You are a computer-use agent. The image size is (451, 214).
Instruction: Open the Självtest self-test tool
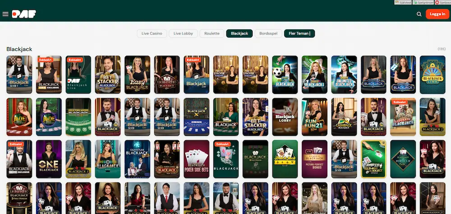(x=403, y=2)
